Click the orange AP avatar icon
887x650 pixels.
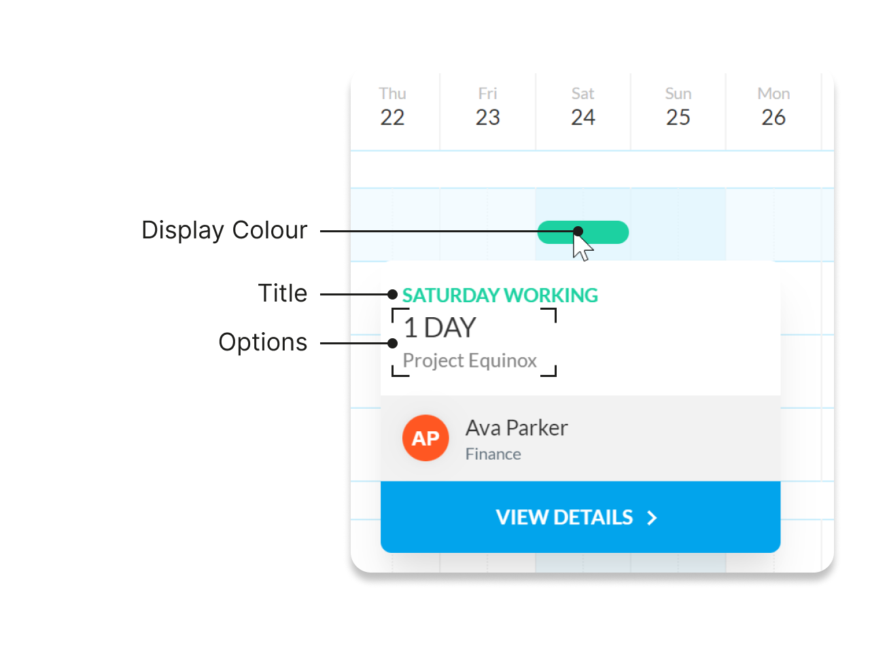[425, 438]
